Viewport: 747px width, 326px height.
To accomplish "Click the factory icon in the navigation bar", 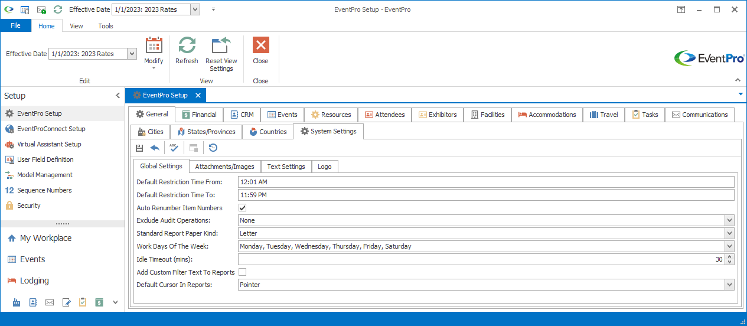I will click(17, 302).
